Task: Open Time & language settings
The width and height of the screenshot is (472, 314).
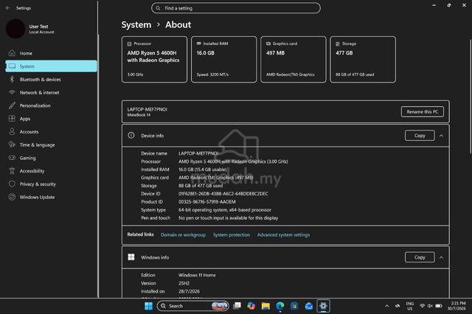Action: tap(51, 144)
